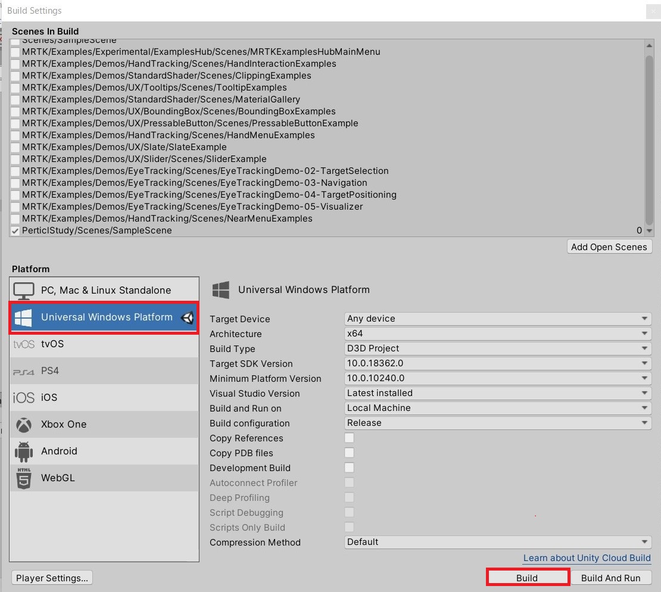Image resolution: width=661 pixels, height=592 pixels.
Task: Click the Android robot icon
Action: tap(24, 451)
